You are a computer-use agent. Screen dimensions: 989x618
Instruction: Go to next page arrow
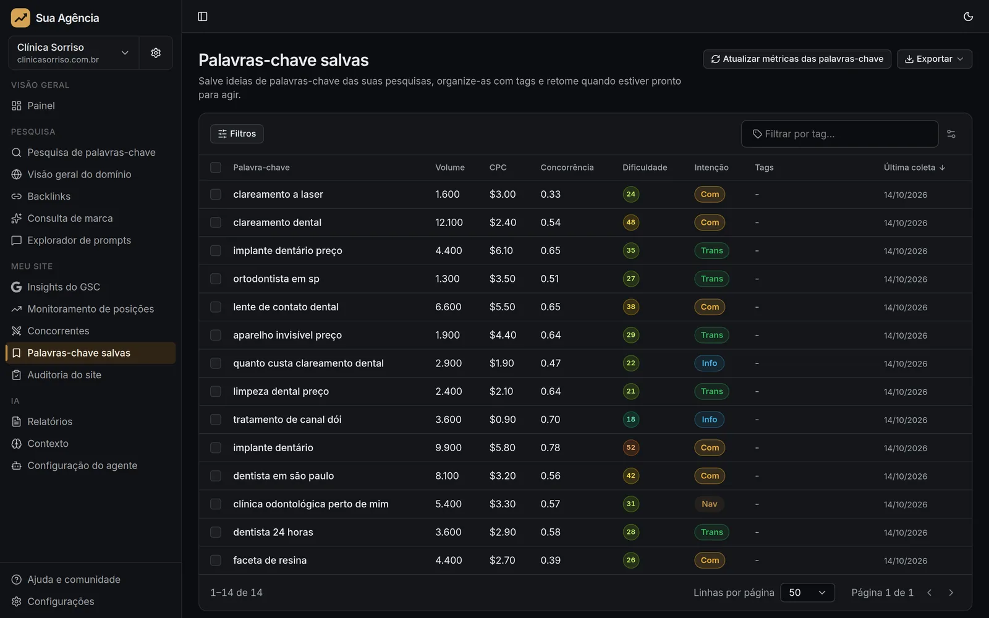coord(951,593)
